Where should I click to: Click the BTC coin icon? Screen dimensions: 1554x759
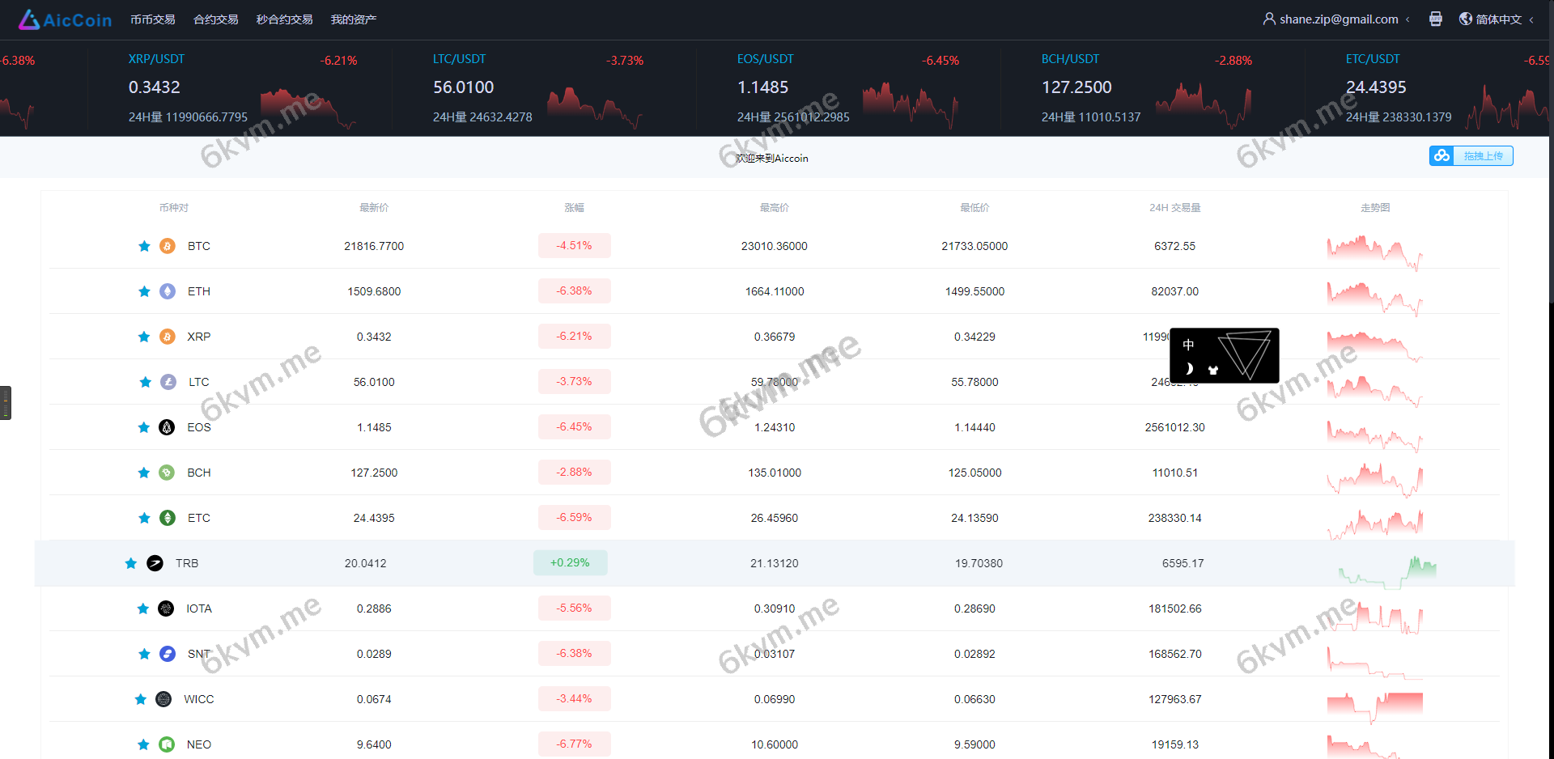168,246
